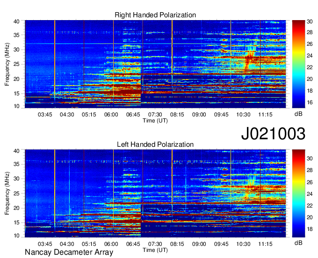The height and width of the screenshot is (258, 318).
Task: Click the "40" frequency tick of the Right Handed plot
Action: click(x=16, y=21)
